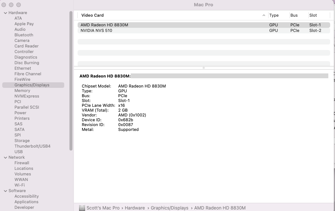Screen dimensions: 335x211
Task: Click the Device ID value 0x682b
Action: coord(126,120)
